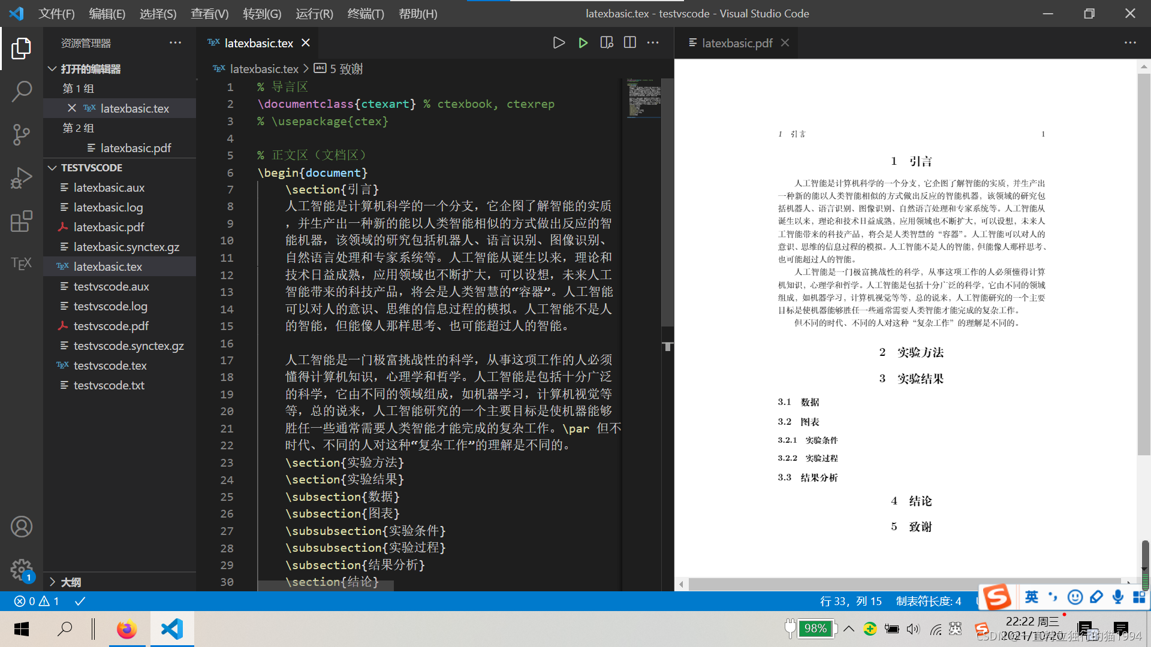1151x647 pixels.
Task: Open the Search view in activity bar
Action: [21, 92]
